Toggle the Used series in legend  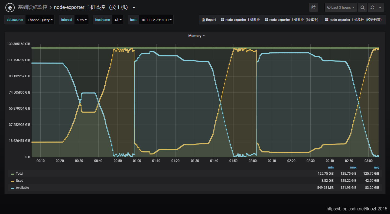(19, 181)
